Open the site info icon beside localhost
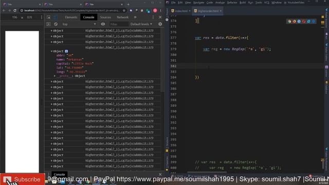329x185 pixels. 22,10
